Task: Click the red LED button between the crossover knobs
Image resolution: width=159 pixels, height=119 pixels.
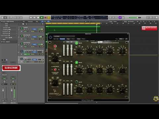Action: [55, 70]
